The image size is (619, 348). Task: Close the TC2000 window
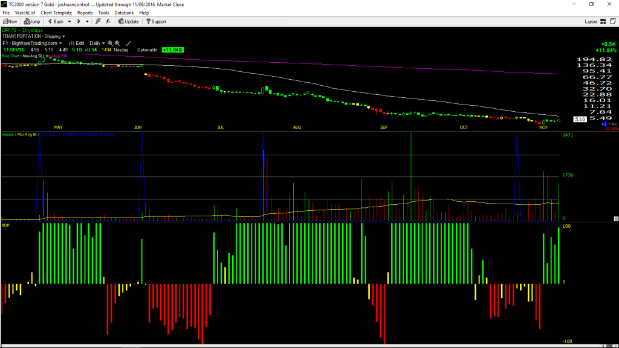pos(609,4)
